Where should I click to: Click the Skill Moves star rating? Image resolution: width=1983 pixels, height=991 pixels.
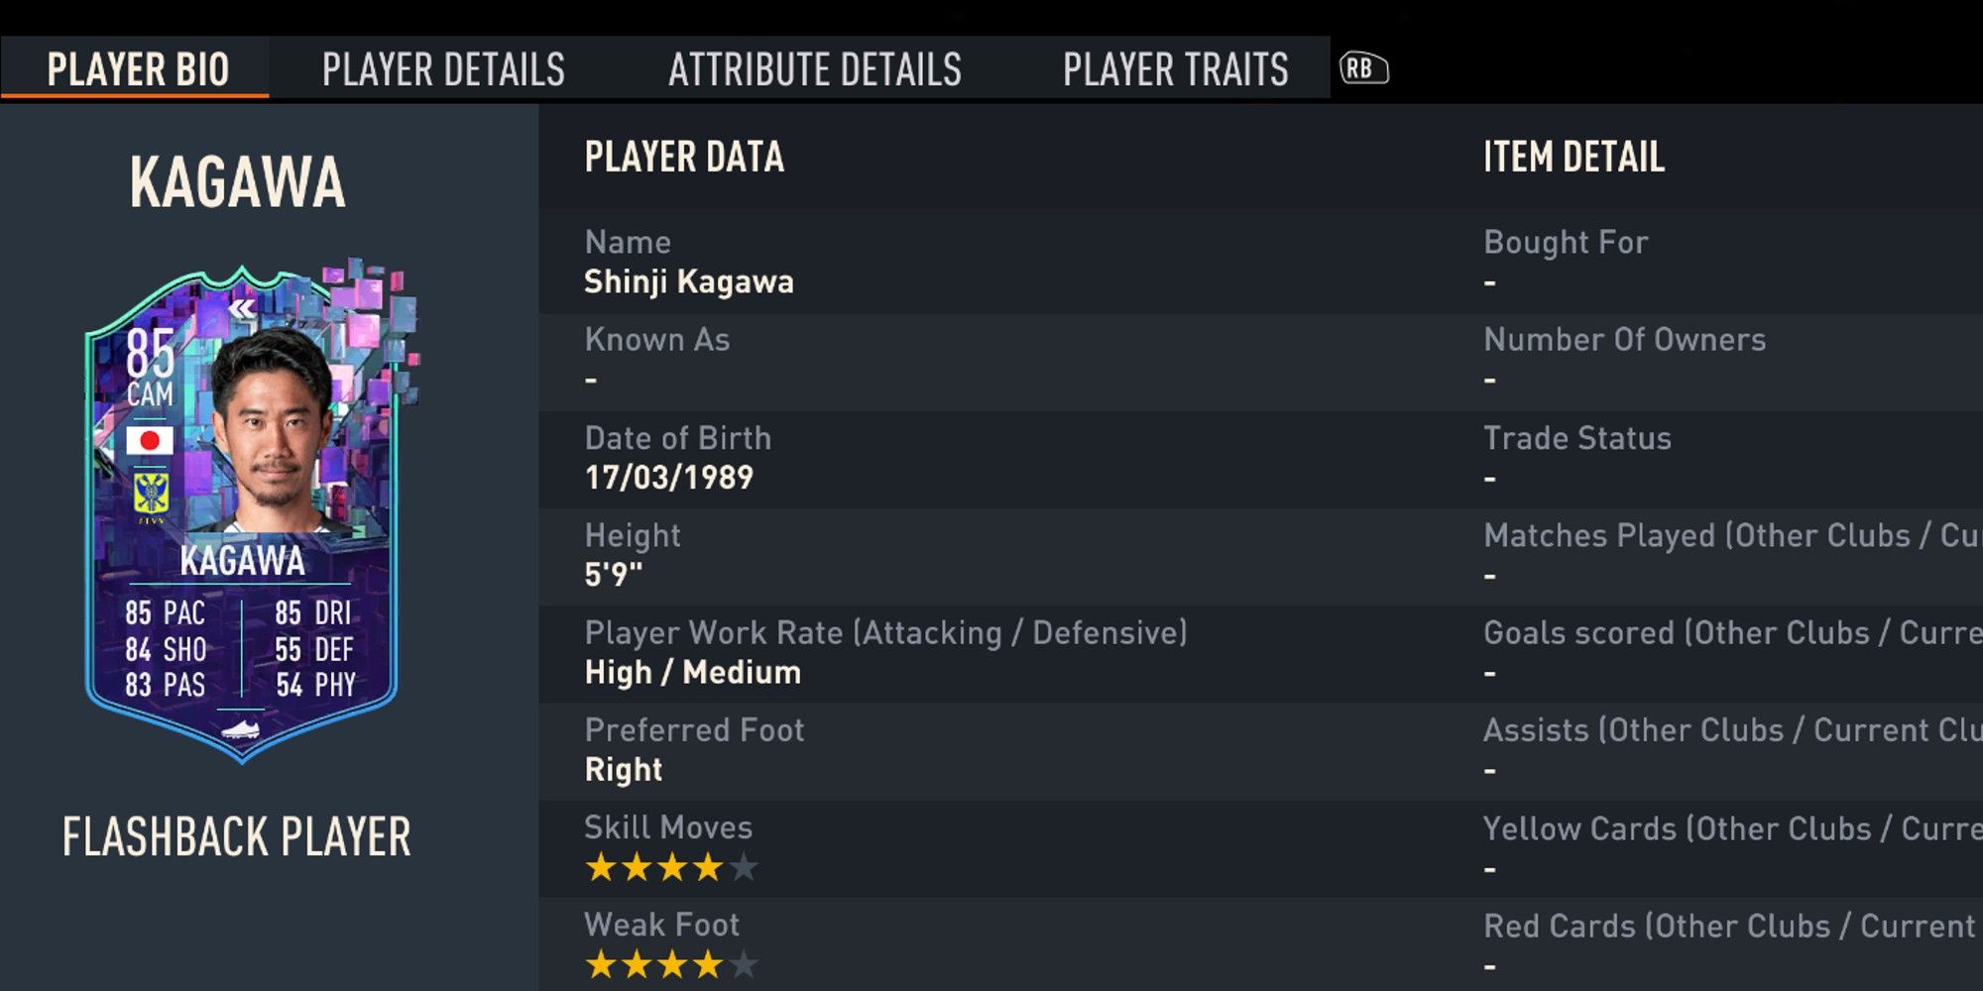pyautogui.click(x=671, y=868)
